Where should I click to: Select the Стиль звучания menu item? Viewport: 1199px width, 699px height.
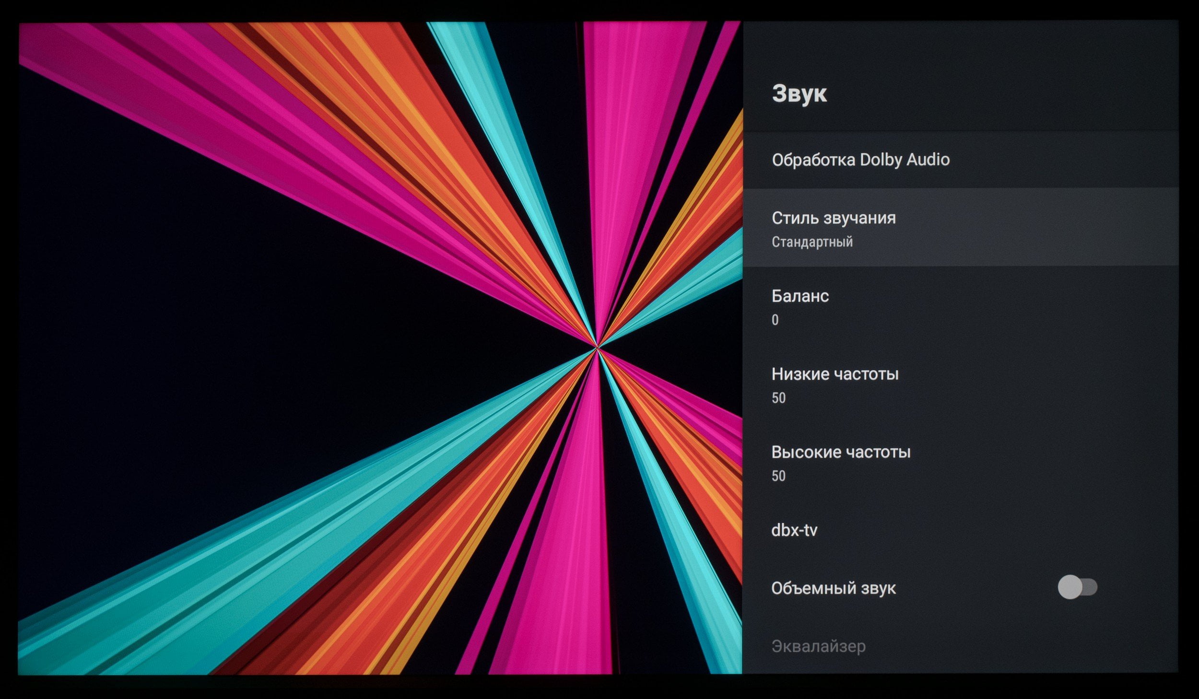point(960,227)
